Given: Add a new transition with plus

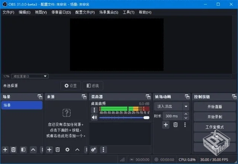Looking at the screenshot, I should (x=166, y=125).
